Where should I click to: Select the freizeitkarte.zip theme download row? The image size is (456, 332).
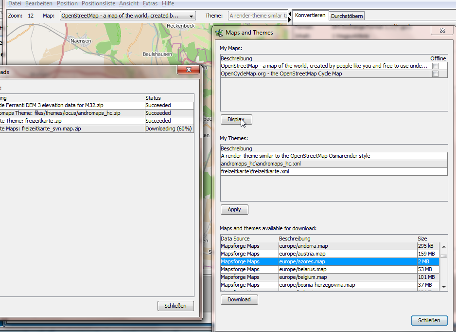[97, 121]
